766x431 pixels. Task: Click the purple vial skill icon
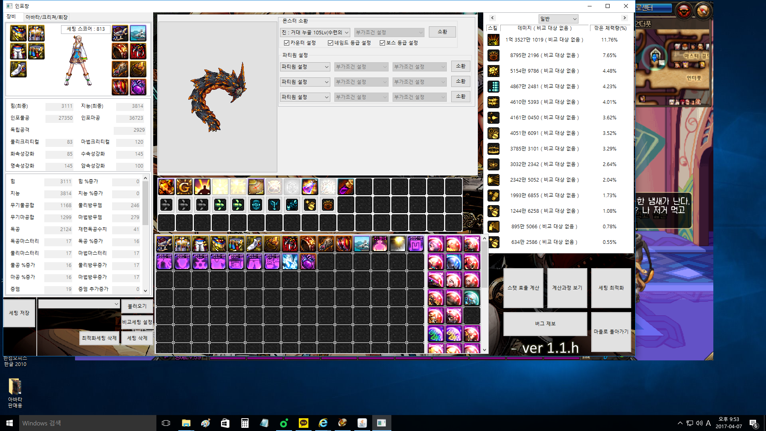click(345, 187)
